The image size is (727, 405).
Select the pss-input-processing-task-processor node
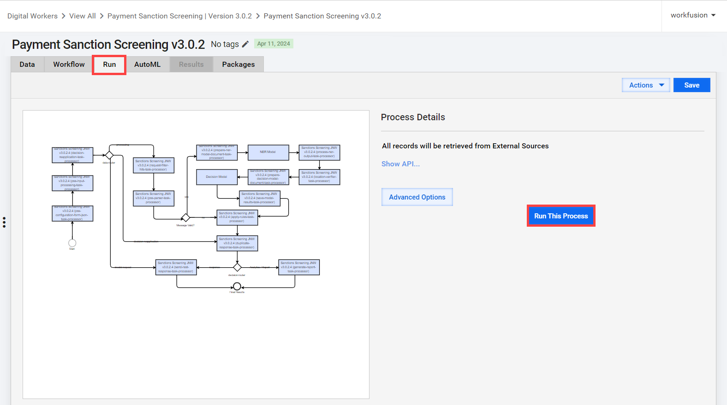[x=72, y=183]
